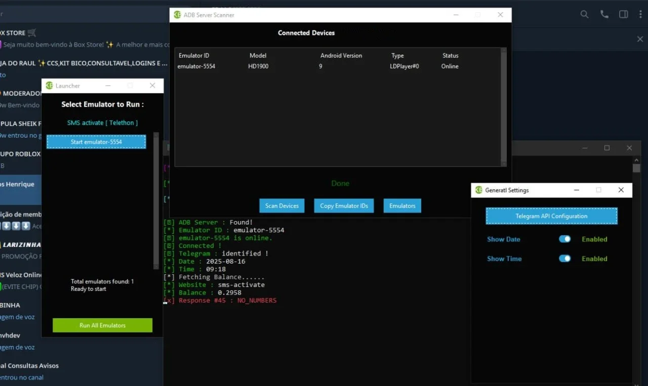Disable the Show Time toggle
The image size is (648, 386).
pos(565,259)
